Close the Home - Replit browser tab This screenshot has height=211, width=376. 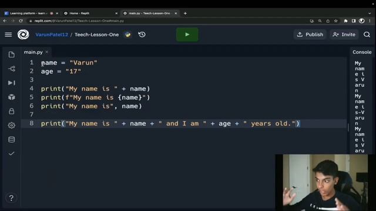point(116,13)
